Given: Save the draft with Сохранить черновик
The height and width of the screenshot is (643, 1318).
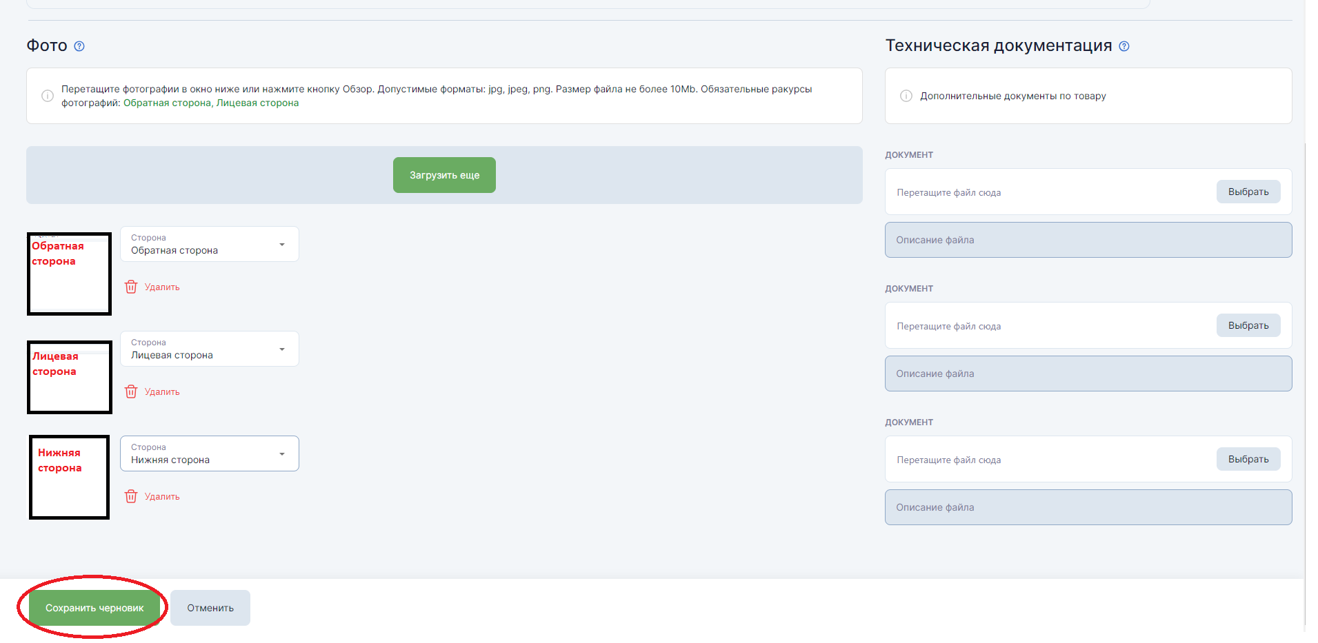Looking at the screenshot, I should click(x=94, y=608).
